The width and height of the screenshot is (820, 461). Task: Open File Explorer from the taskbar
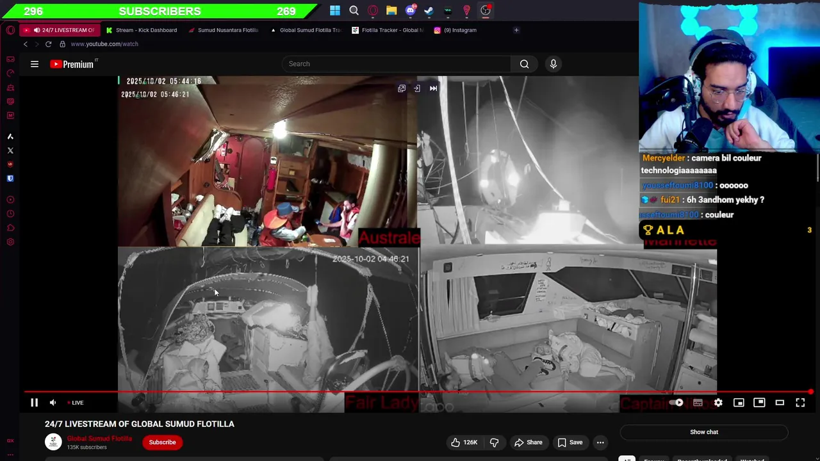(391, 10)
